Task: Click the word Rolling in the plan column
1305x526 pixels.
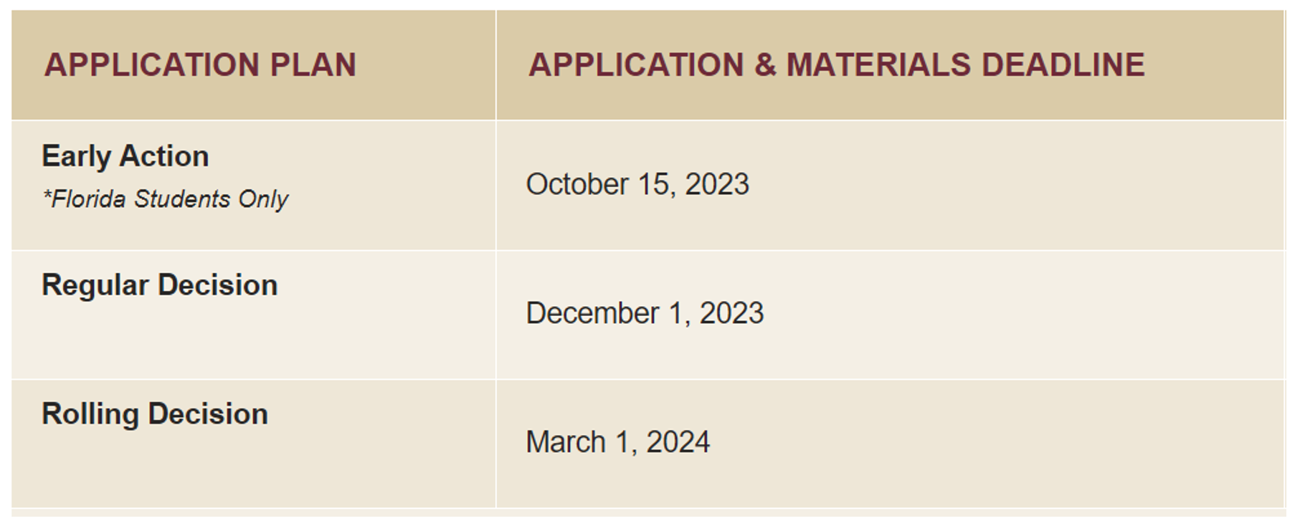Action: coord(90,414)
